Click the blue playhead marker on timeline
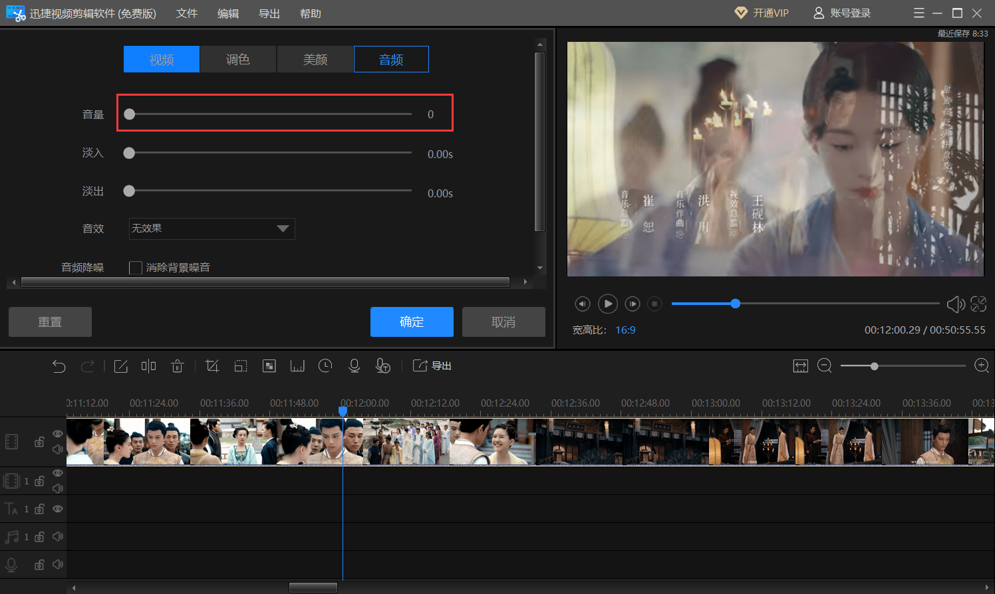 click(343, 412)
